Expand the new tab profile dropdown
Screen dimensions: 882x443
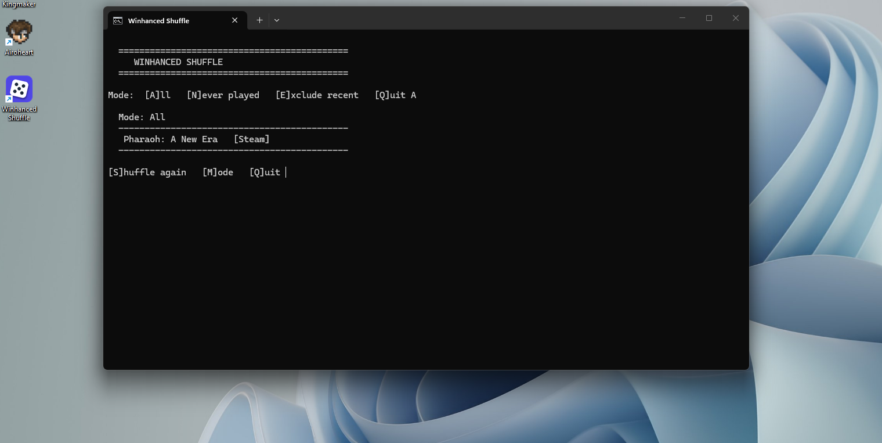277,20
